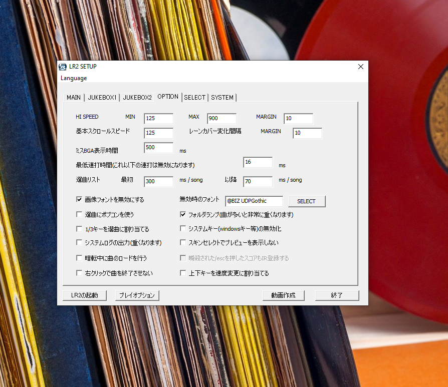The width and height of the screenshot is (448, 387).
Task: Switch to the MAIN tab
Action: click(x=74, y=98)
